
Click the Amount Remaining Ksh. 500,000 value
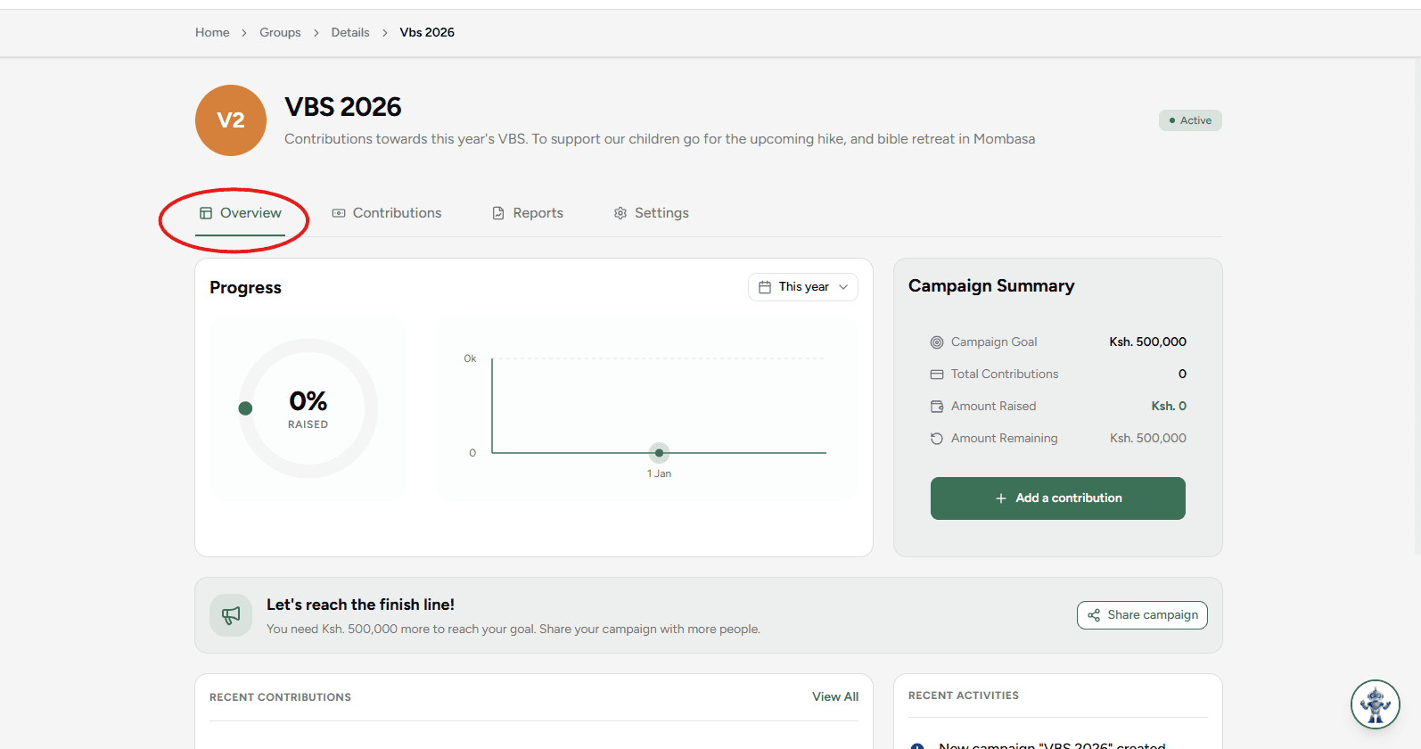(1147, 439)
